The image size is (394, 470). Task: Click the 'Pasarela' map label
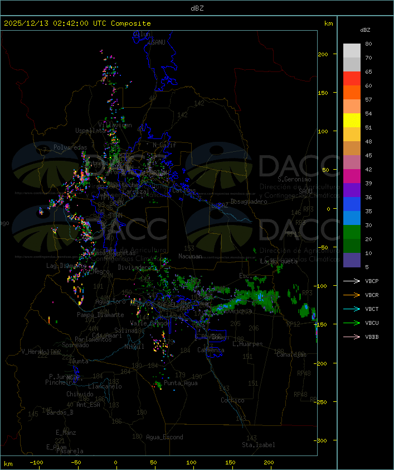click(70, 451)
